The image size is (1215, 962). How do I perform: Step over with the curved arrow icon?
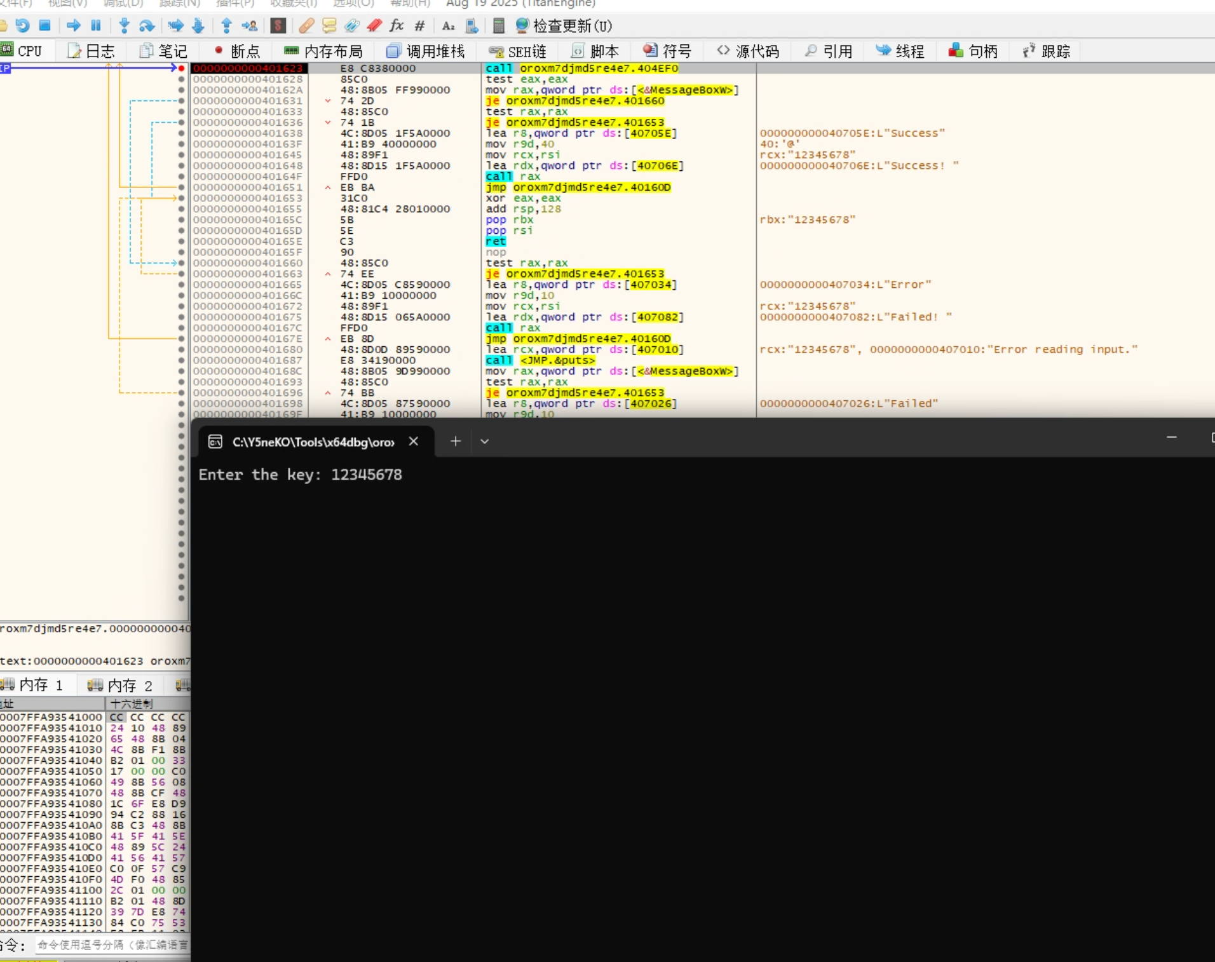click(147, 25)
